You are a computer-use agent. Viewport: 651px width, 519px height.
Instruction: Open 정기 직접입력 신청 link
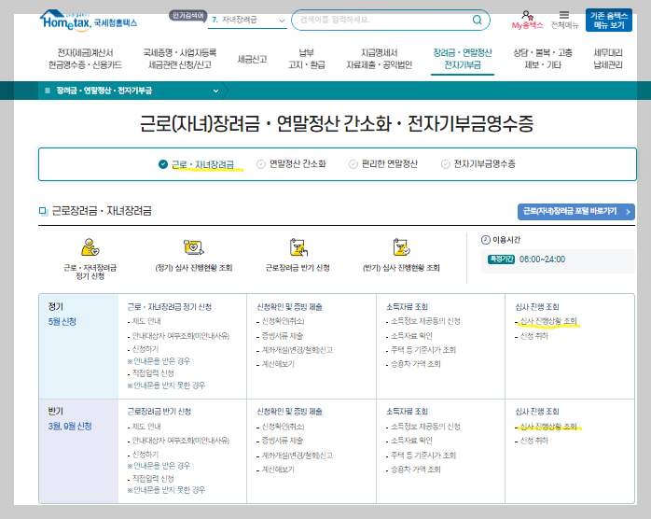(x=153, y=373)
